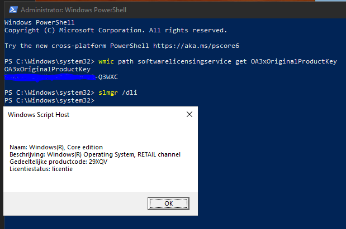Click the 'Administrator: Windows PowerShell' window title
346x229 pixels.
[x=73, y=10]
